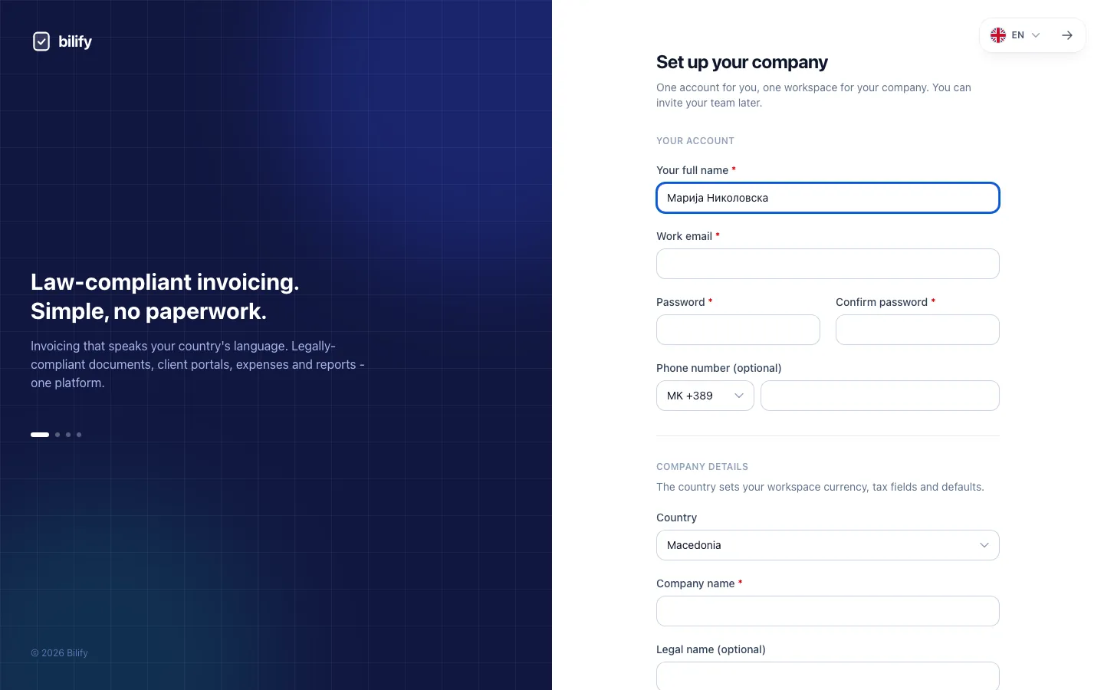Click the Password input field
The height and width of the screenshot is (690, 1104).
pos(738,330)
